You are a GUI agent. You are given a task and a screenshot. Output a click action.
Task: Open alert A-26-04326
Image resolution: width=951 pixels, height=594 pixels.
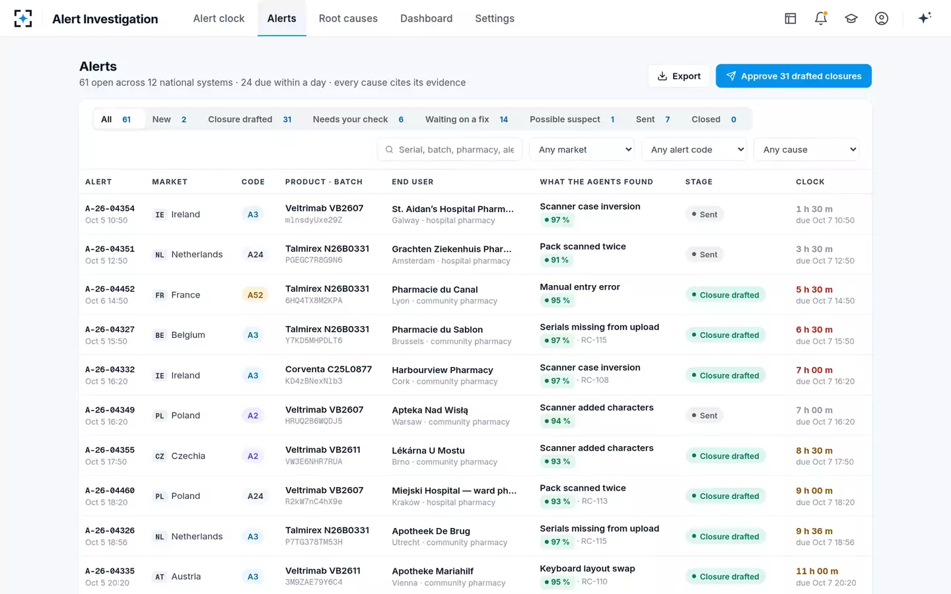110,531
